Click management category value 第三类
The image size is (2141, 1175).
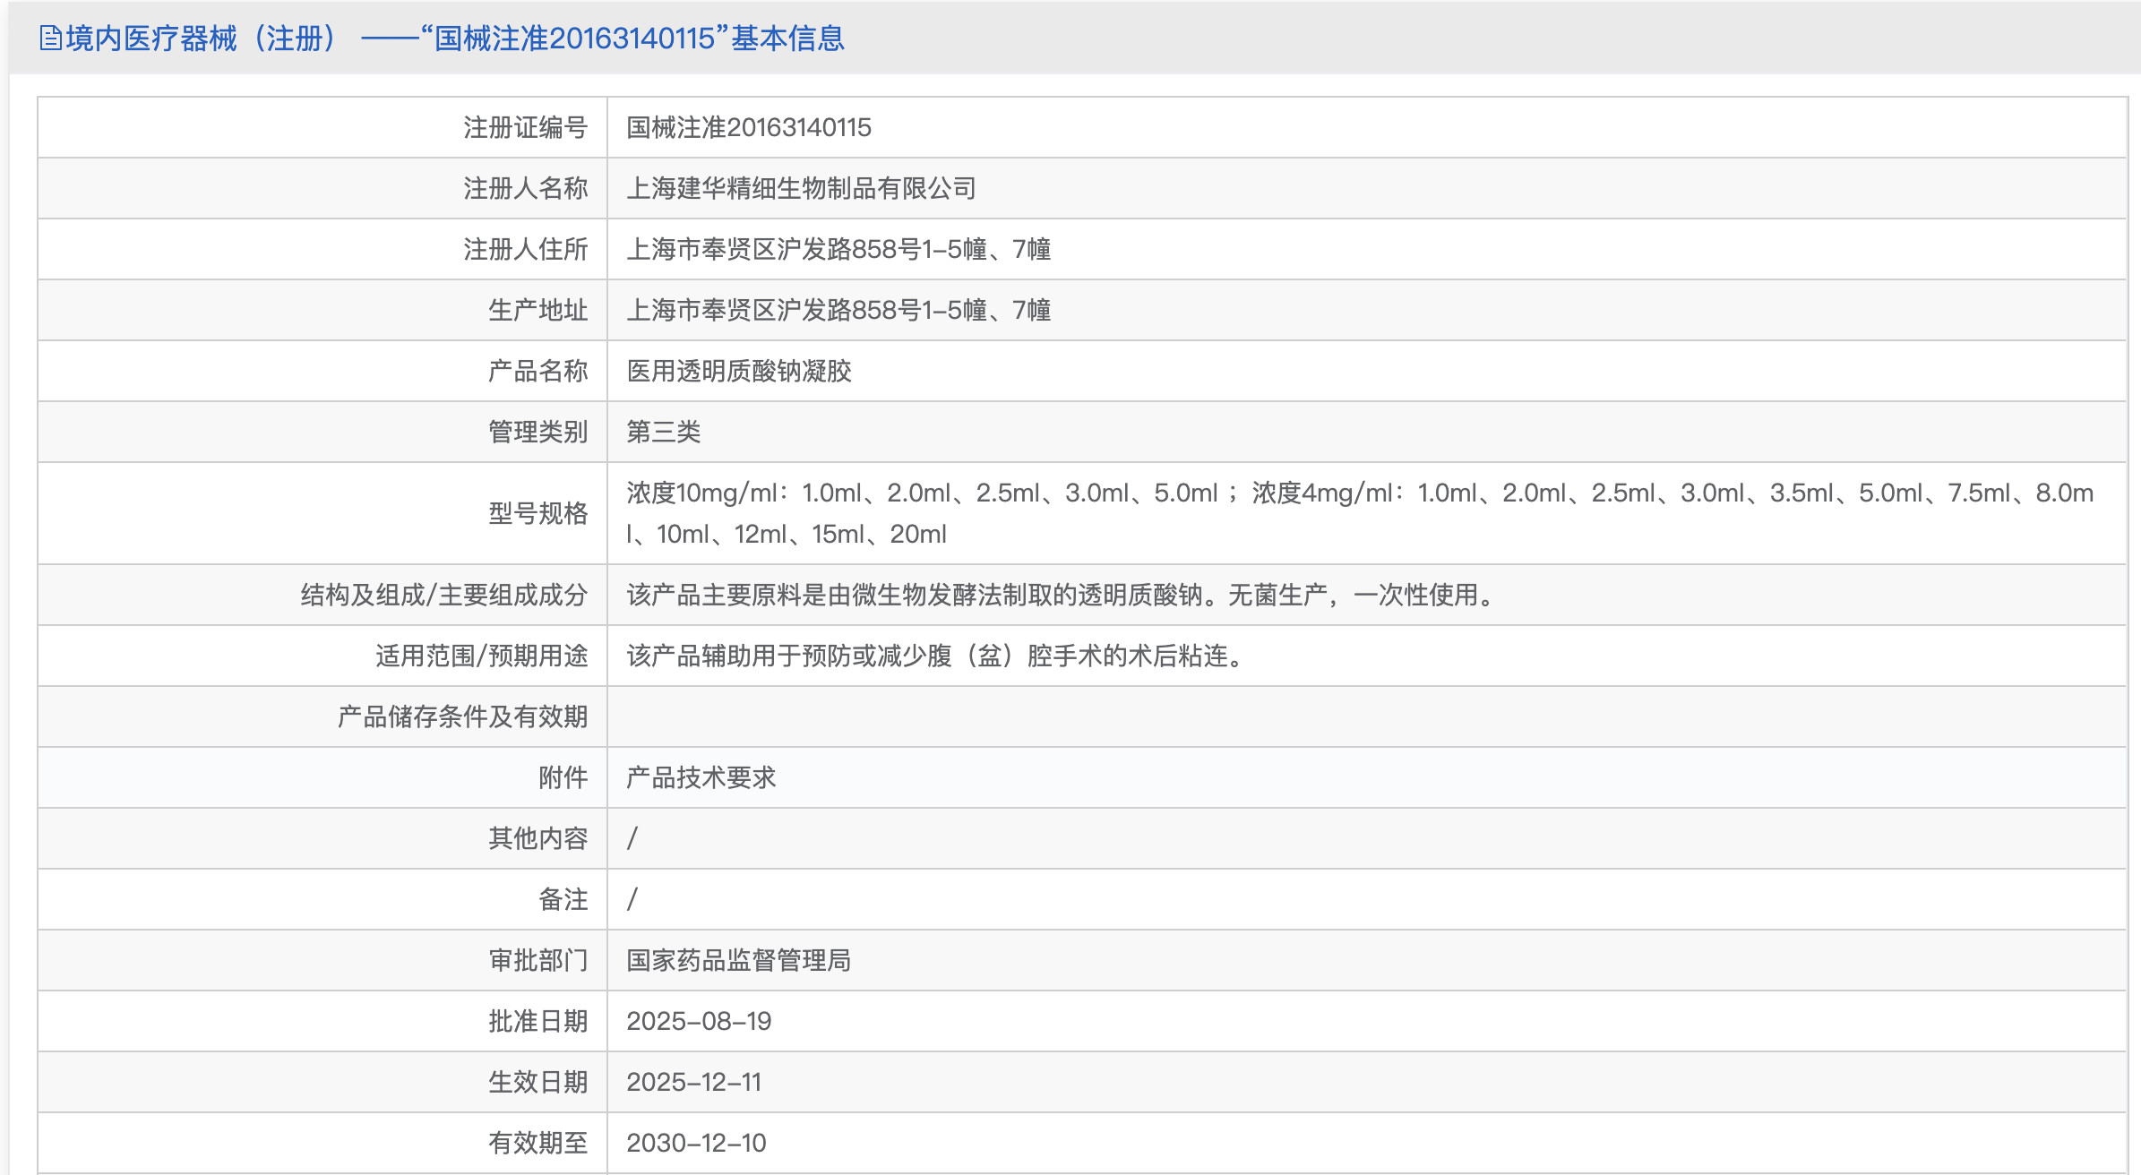click(663, 432)
